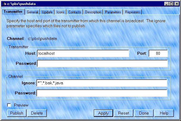Viewport: 181px width, 121px height.
Task: Enable the Preview checkbox
Action: click(x=9, y=105)
